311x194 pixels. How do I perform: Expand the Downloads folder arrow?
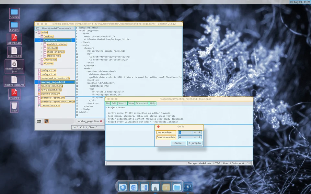[x=39, y=59]
